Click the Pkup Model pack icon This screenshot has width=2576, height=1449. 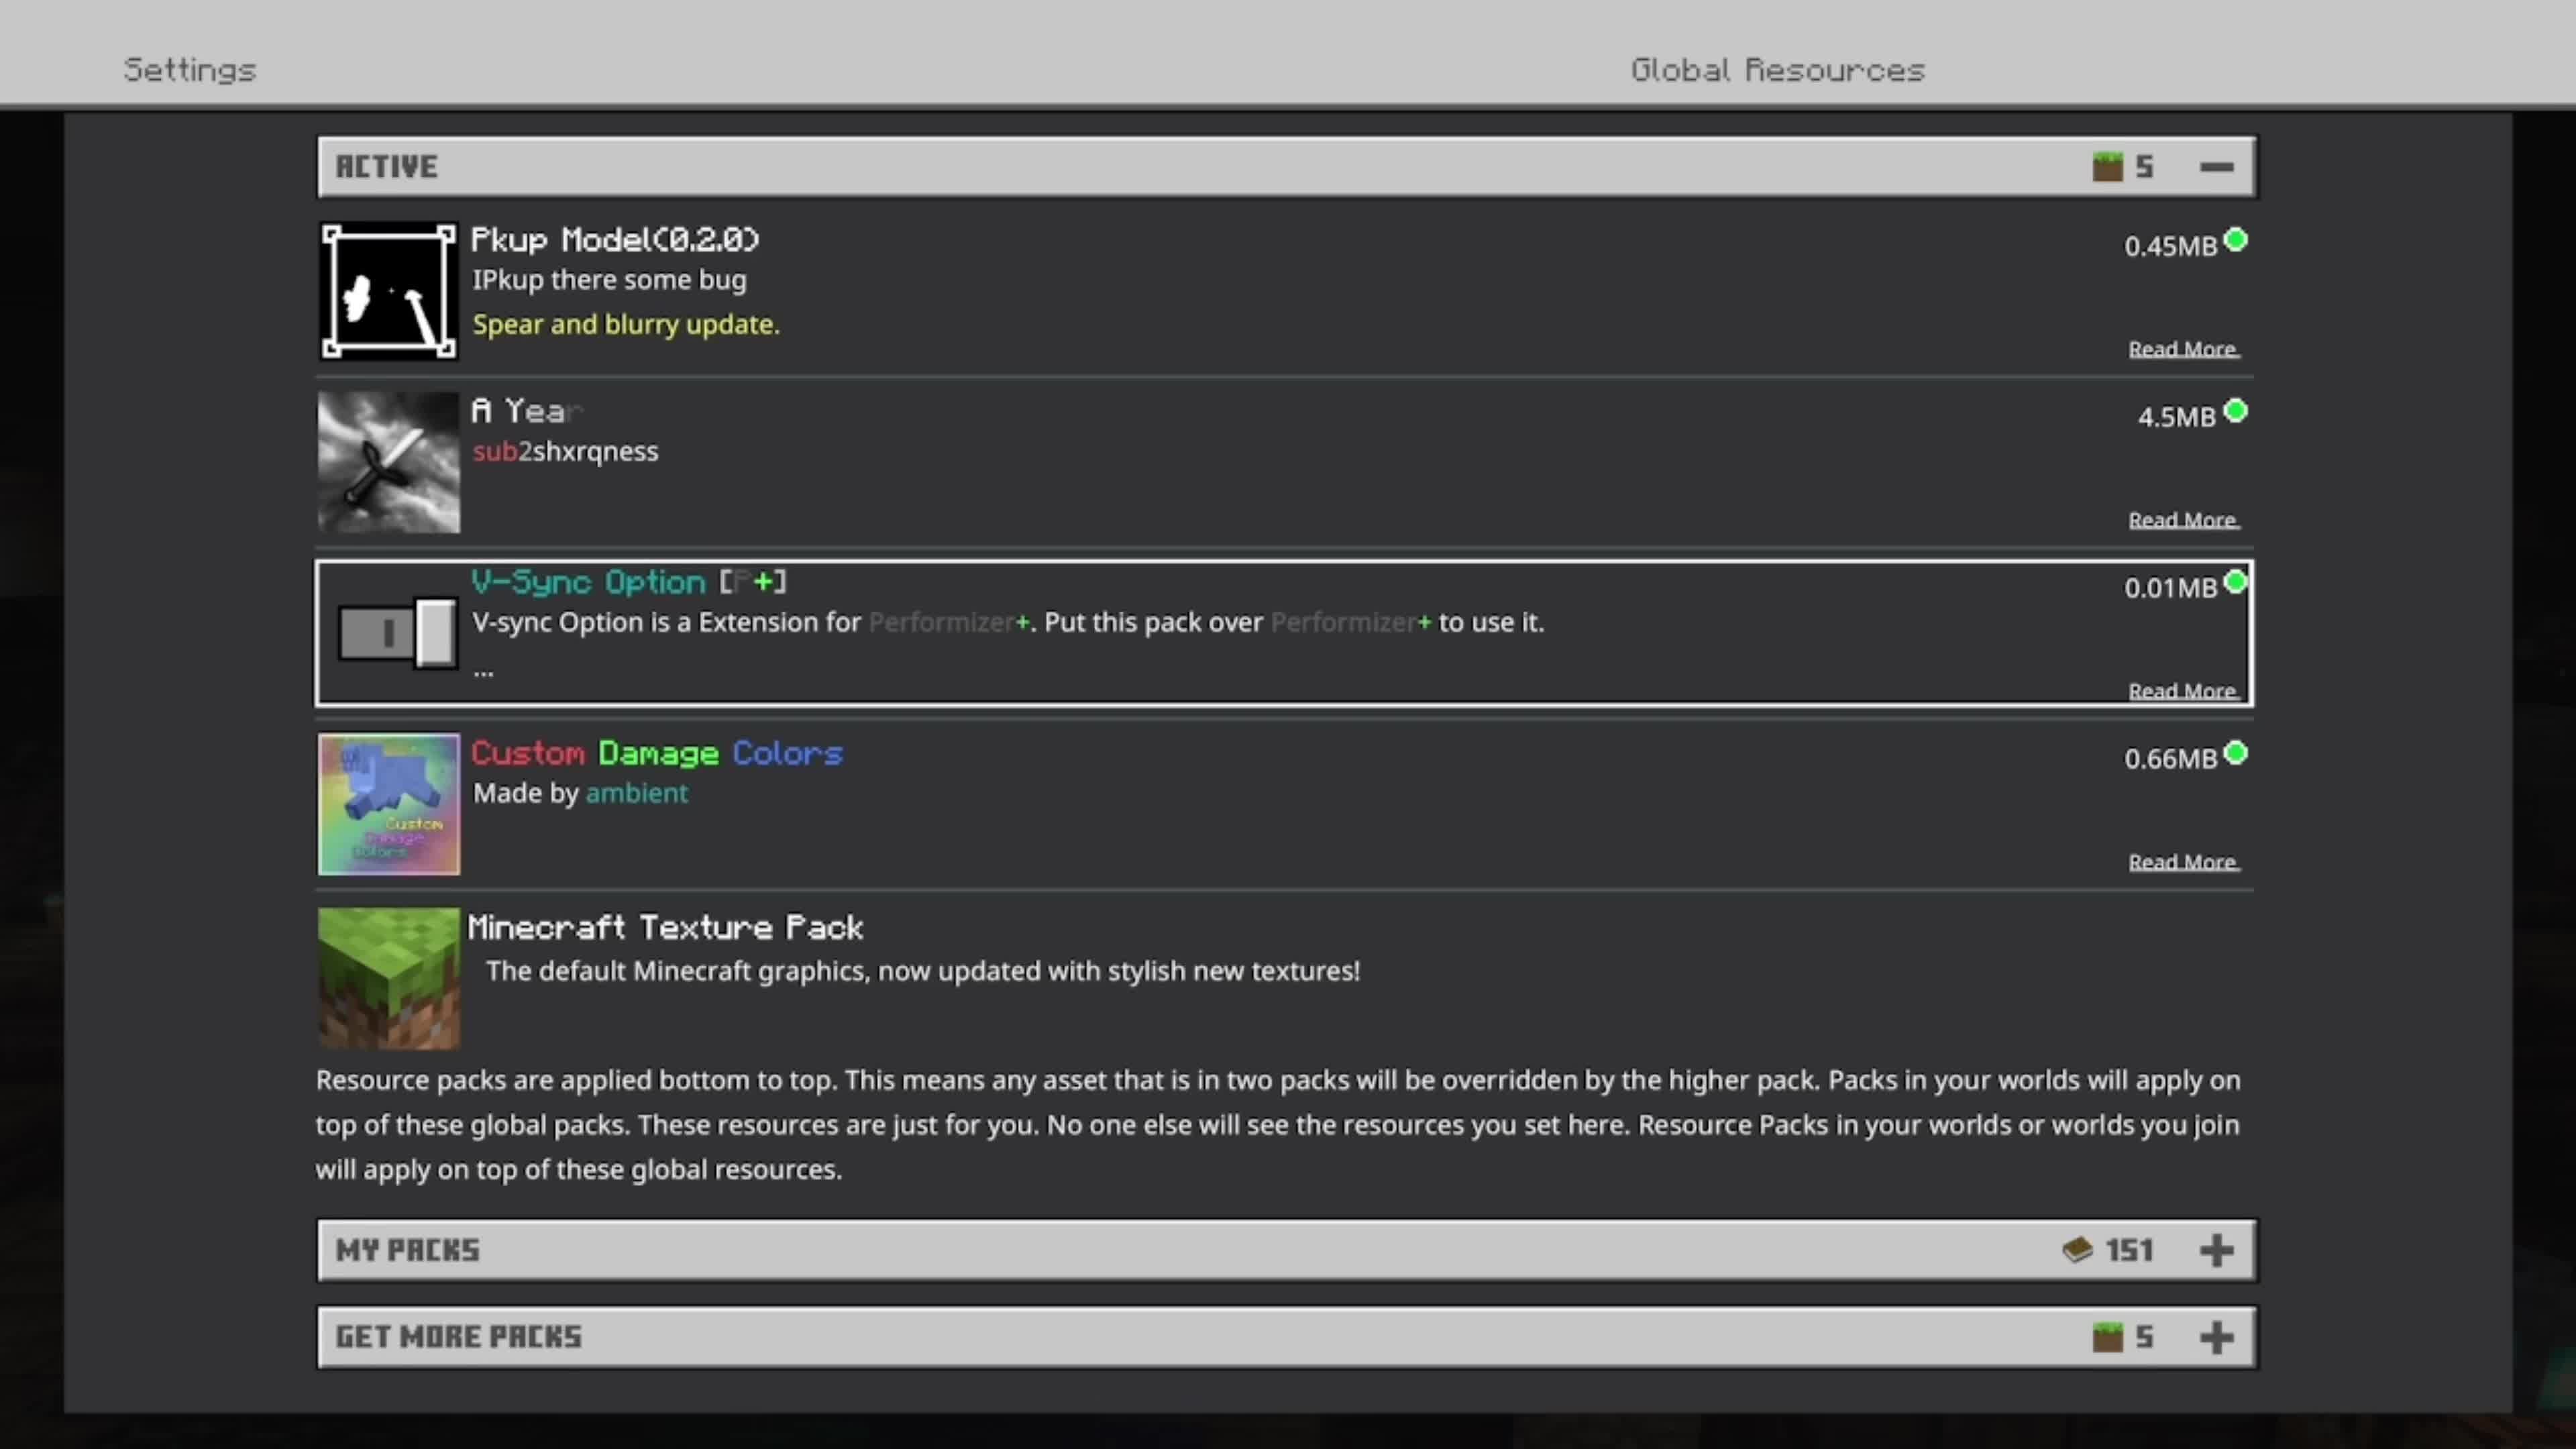389,291
